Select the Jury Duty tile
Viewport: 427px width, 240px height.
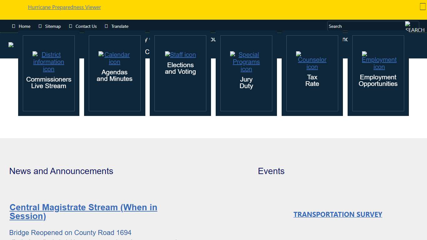(x=246, y=83)
